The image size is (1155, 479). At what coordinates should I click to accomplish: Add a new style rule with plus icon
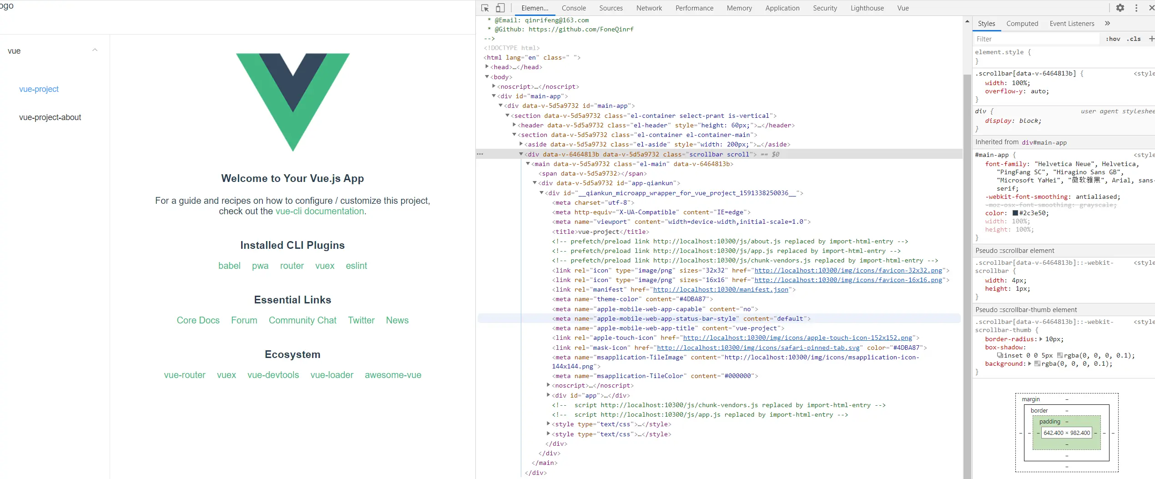point(1151,39)
